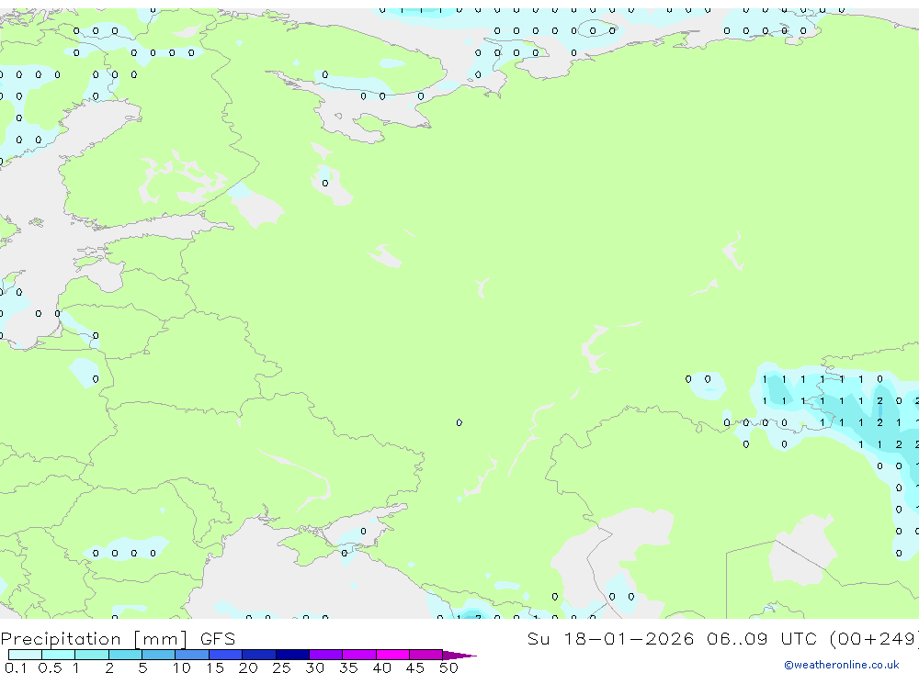Screen dimensions: 919x673
Task: Click the '5' legend scale label
Action: point(142,667)
